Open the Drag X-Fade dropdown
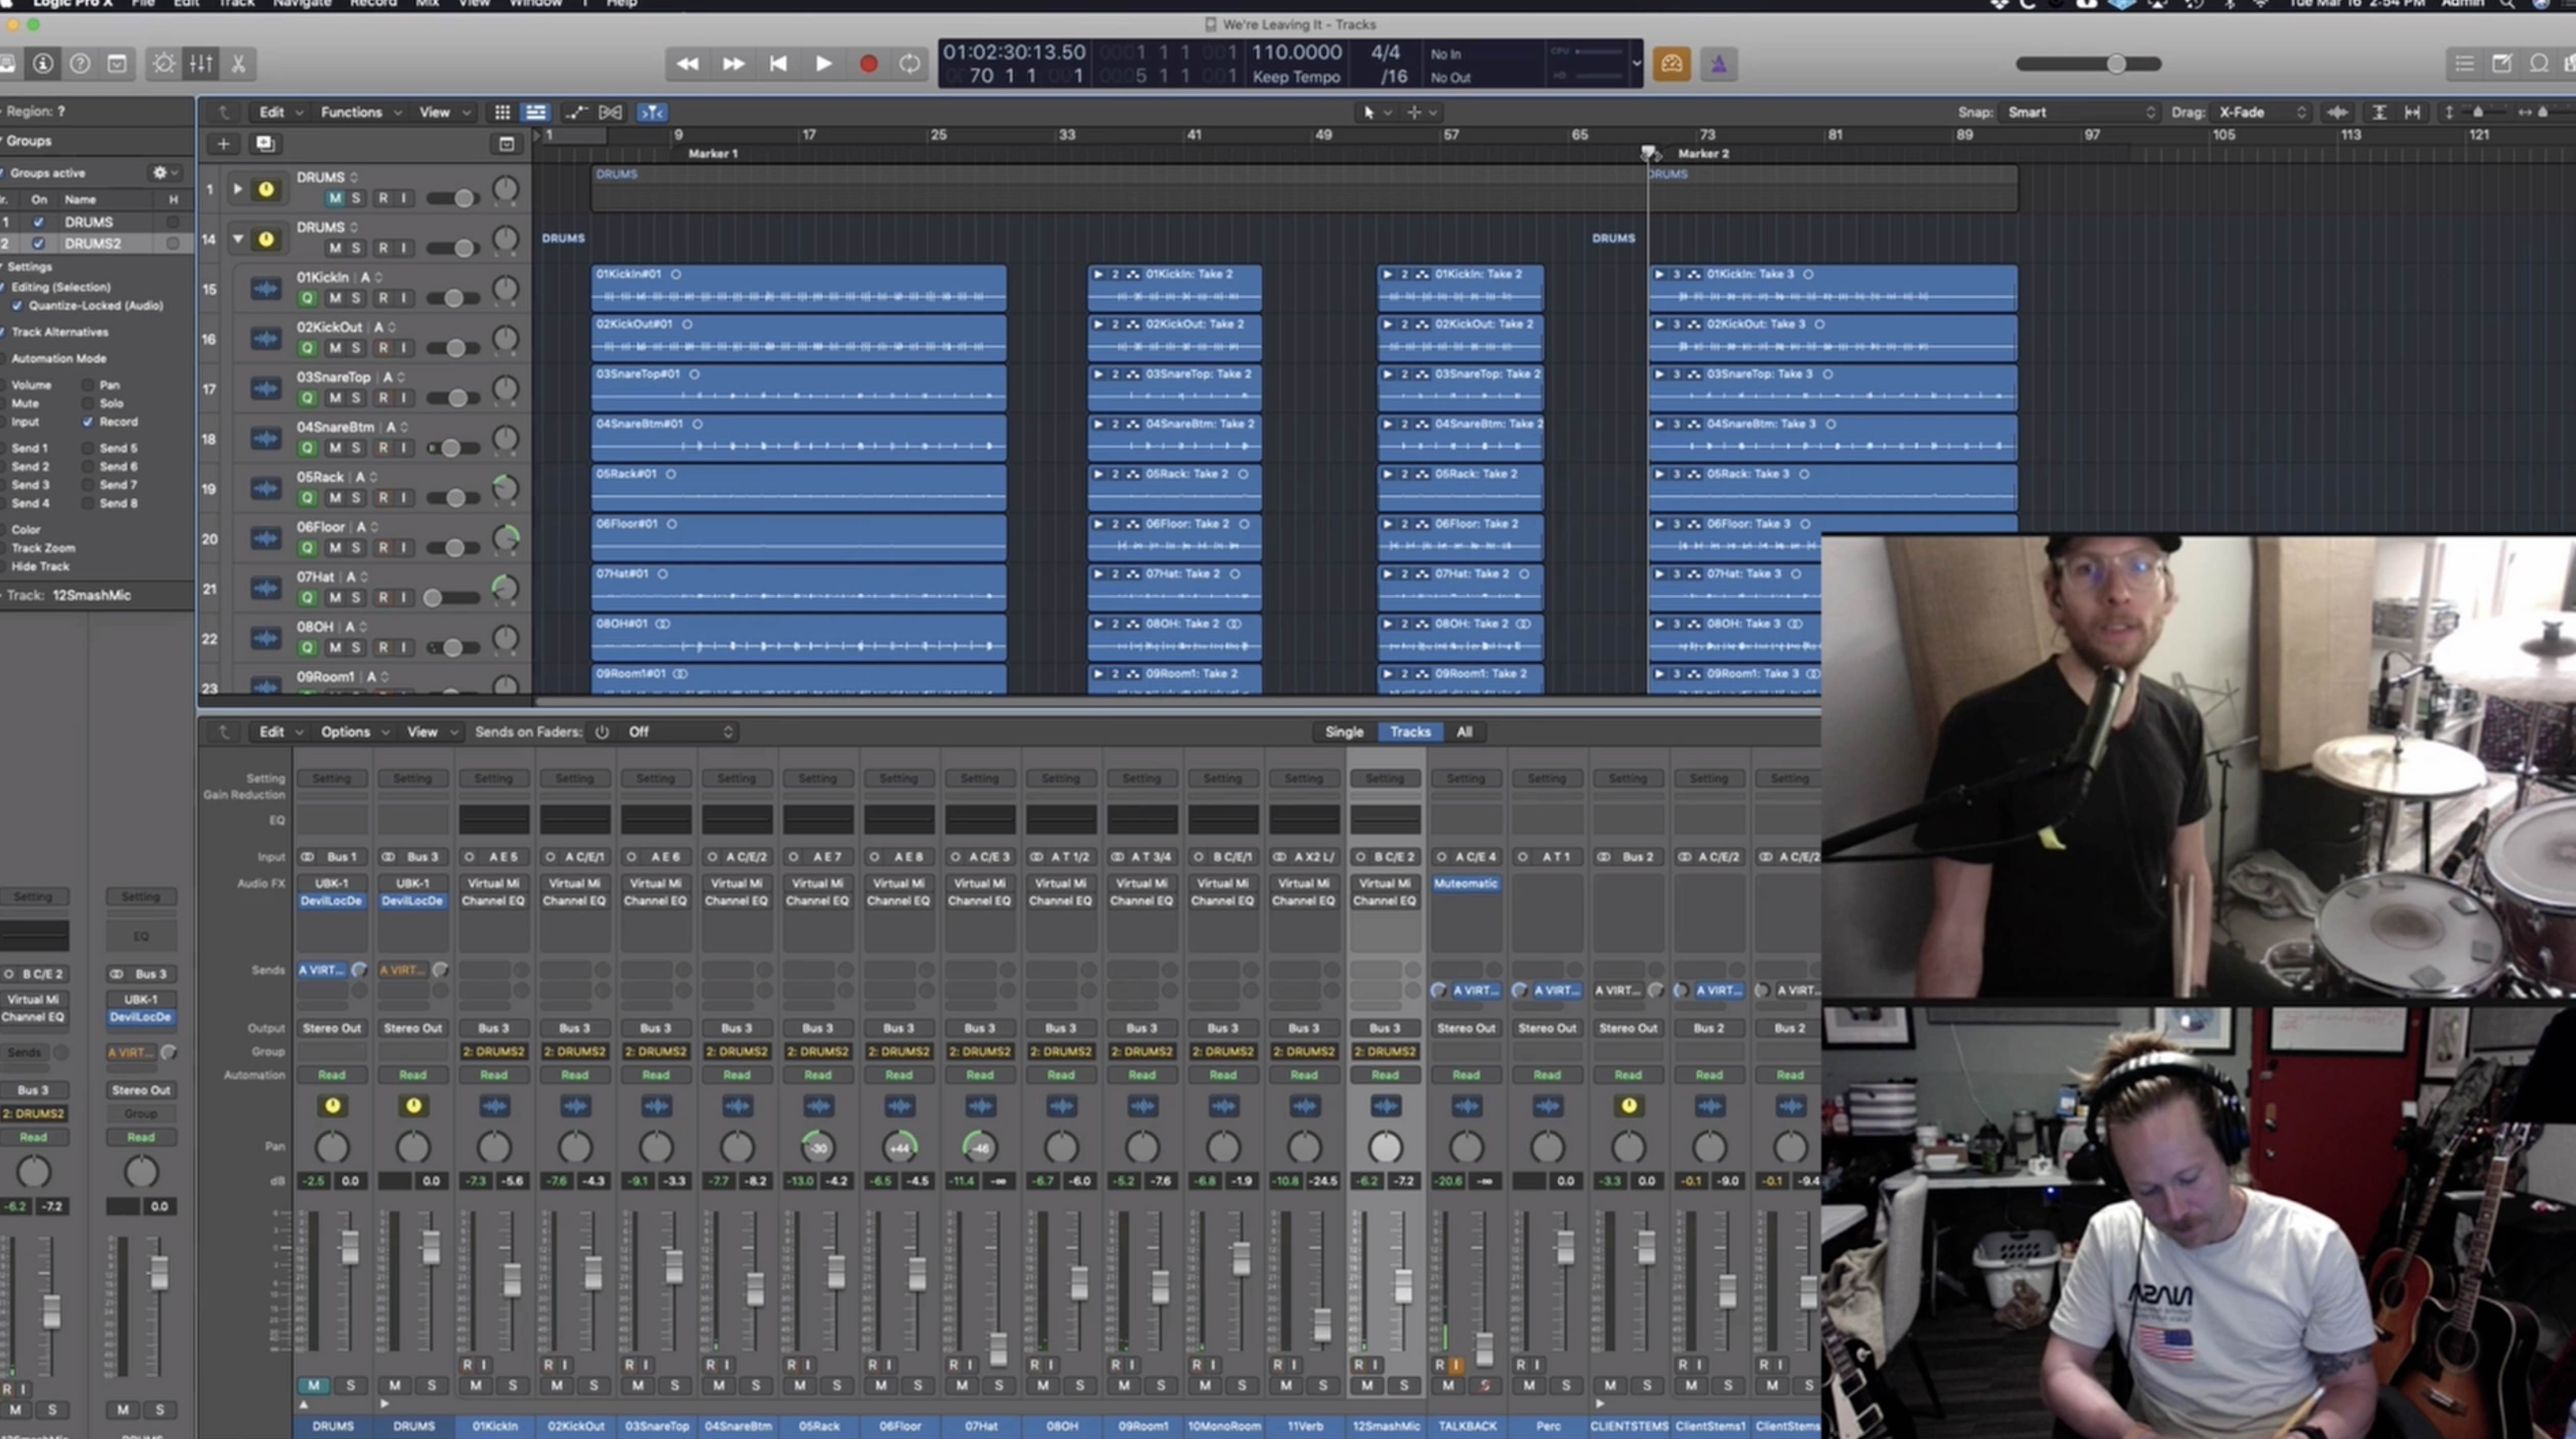Viewport: 2576px width, 1439px height. [2261, 112]
